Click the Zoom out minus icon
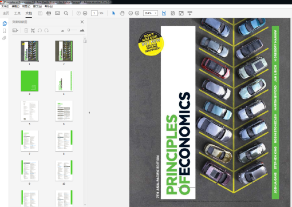292x207 pixels. (131, 13)
